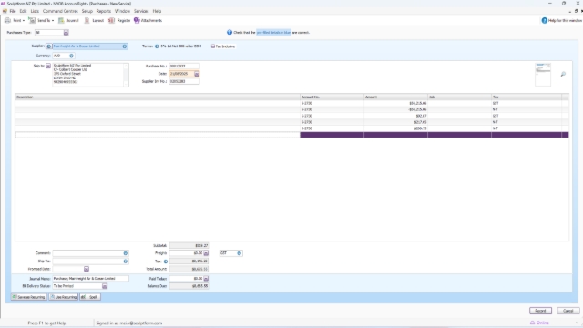Open the Journal toolbar button
The width and height of the screenshot is (583, 328).
pyautogui.click(x=69, y=20)
